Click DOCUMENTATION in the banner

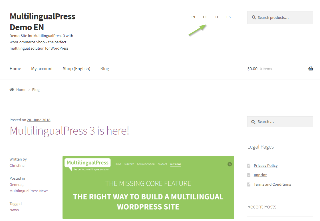click(146, 164)
